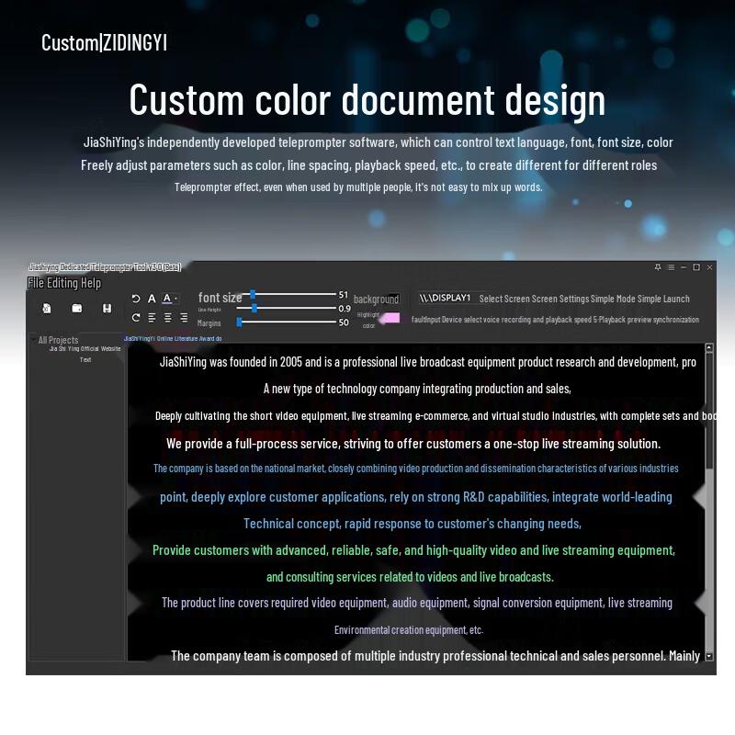735x735 pixels.
Task: Click the scrollbar down arrow
Action: click(709, 656)
